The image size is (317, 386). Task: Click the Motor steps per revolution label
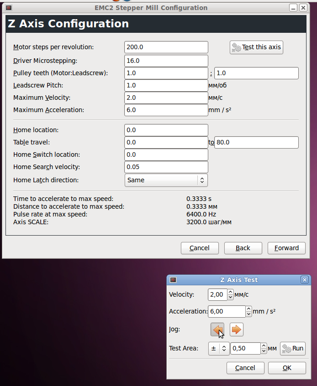[x=53, y=47]
